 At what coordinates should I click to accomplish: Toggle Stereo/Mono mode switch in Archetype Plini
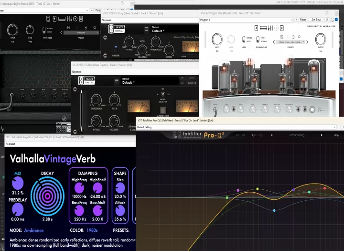pyautogui.click(x=244, y=39)
